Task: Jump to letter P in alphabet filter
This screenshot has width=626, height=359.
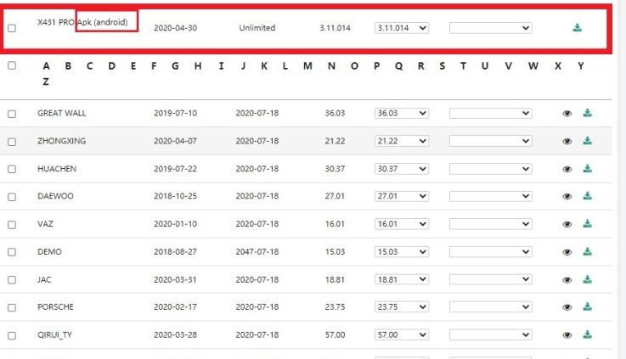Action: (376, 66)
